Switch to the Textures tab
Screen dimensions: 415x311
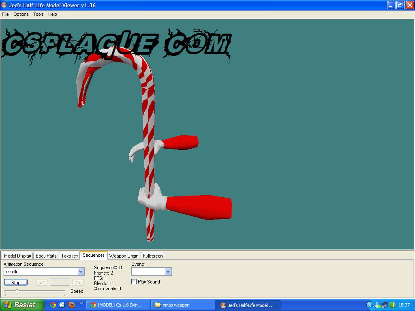pyautogui.click(x=69, y=256)
